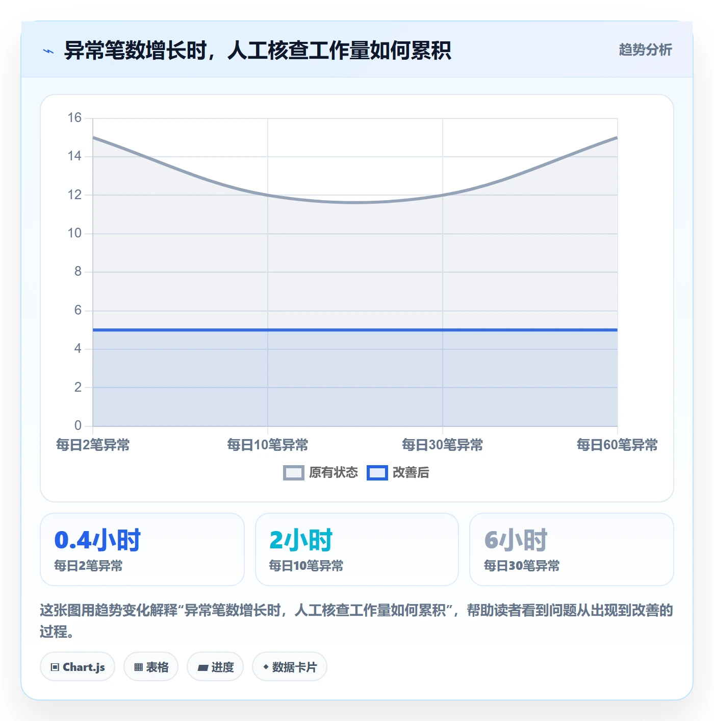Image resolution: width=714 pixels, height=721 pixels.
Task: Click the 每日60笔异常 x-axis label
Action: click(617, 445)
